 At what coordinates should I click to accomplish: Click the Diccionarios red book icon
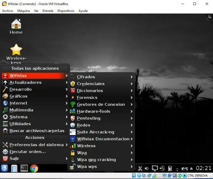coord(73,91)
